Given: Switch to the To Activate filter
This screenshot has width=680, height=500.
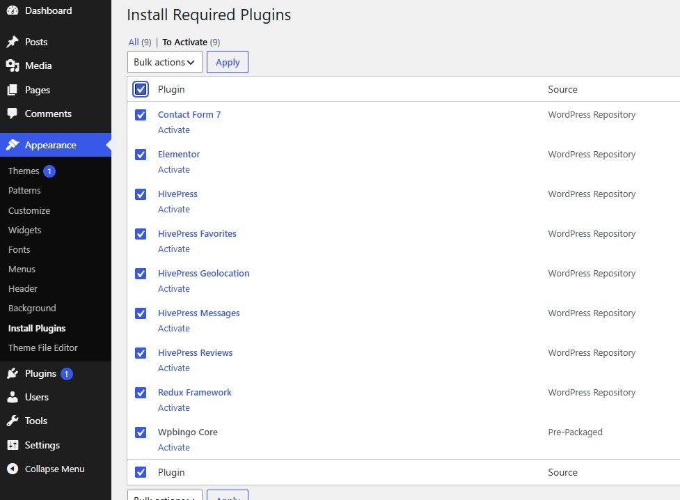Looking at the screenshot, I should tap(191, 42).
